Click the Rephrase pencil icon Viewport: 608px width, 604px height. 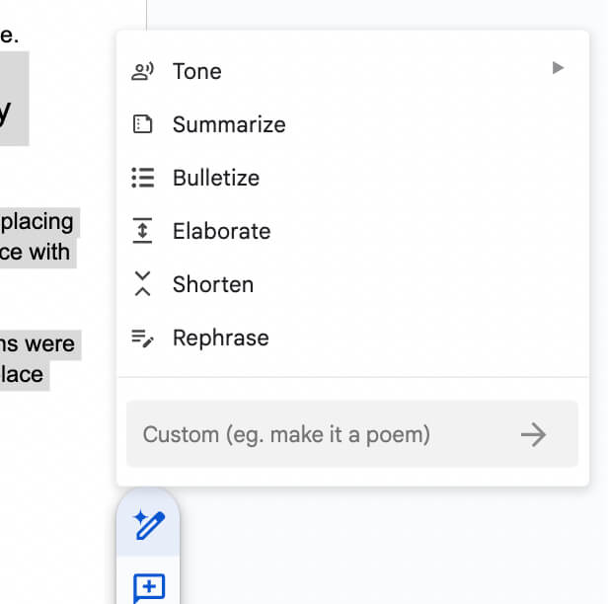[143, 339]
